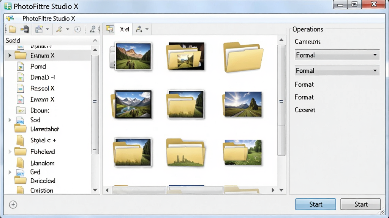Click the PhotoFittre Studio X menu bar icon
Image resolution: width=389 pixels, height=218 pixels.
[x=10, y=19]
